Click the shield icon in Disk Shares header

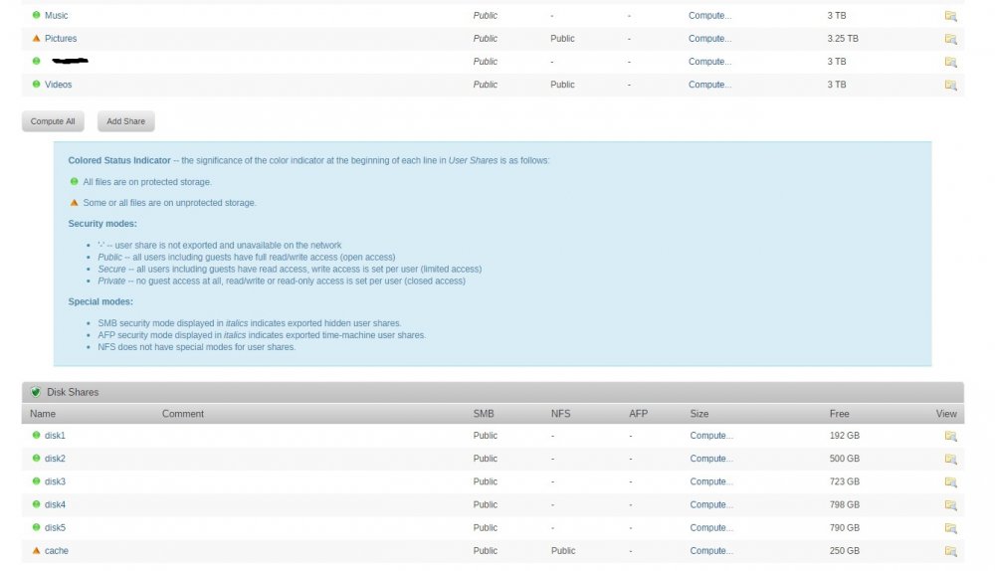(36, 392)
